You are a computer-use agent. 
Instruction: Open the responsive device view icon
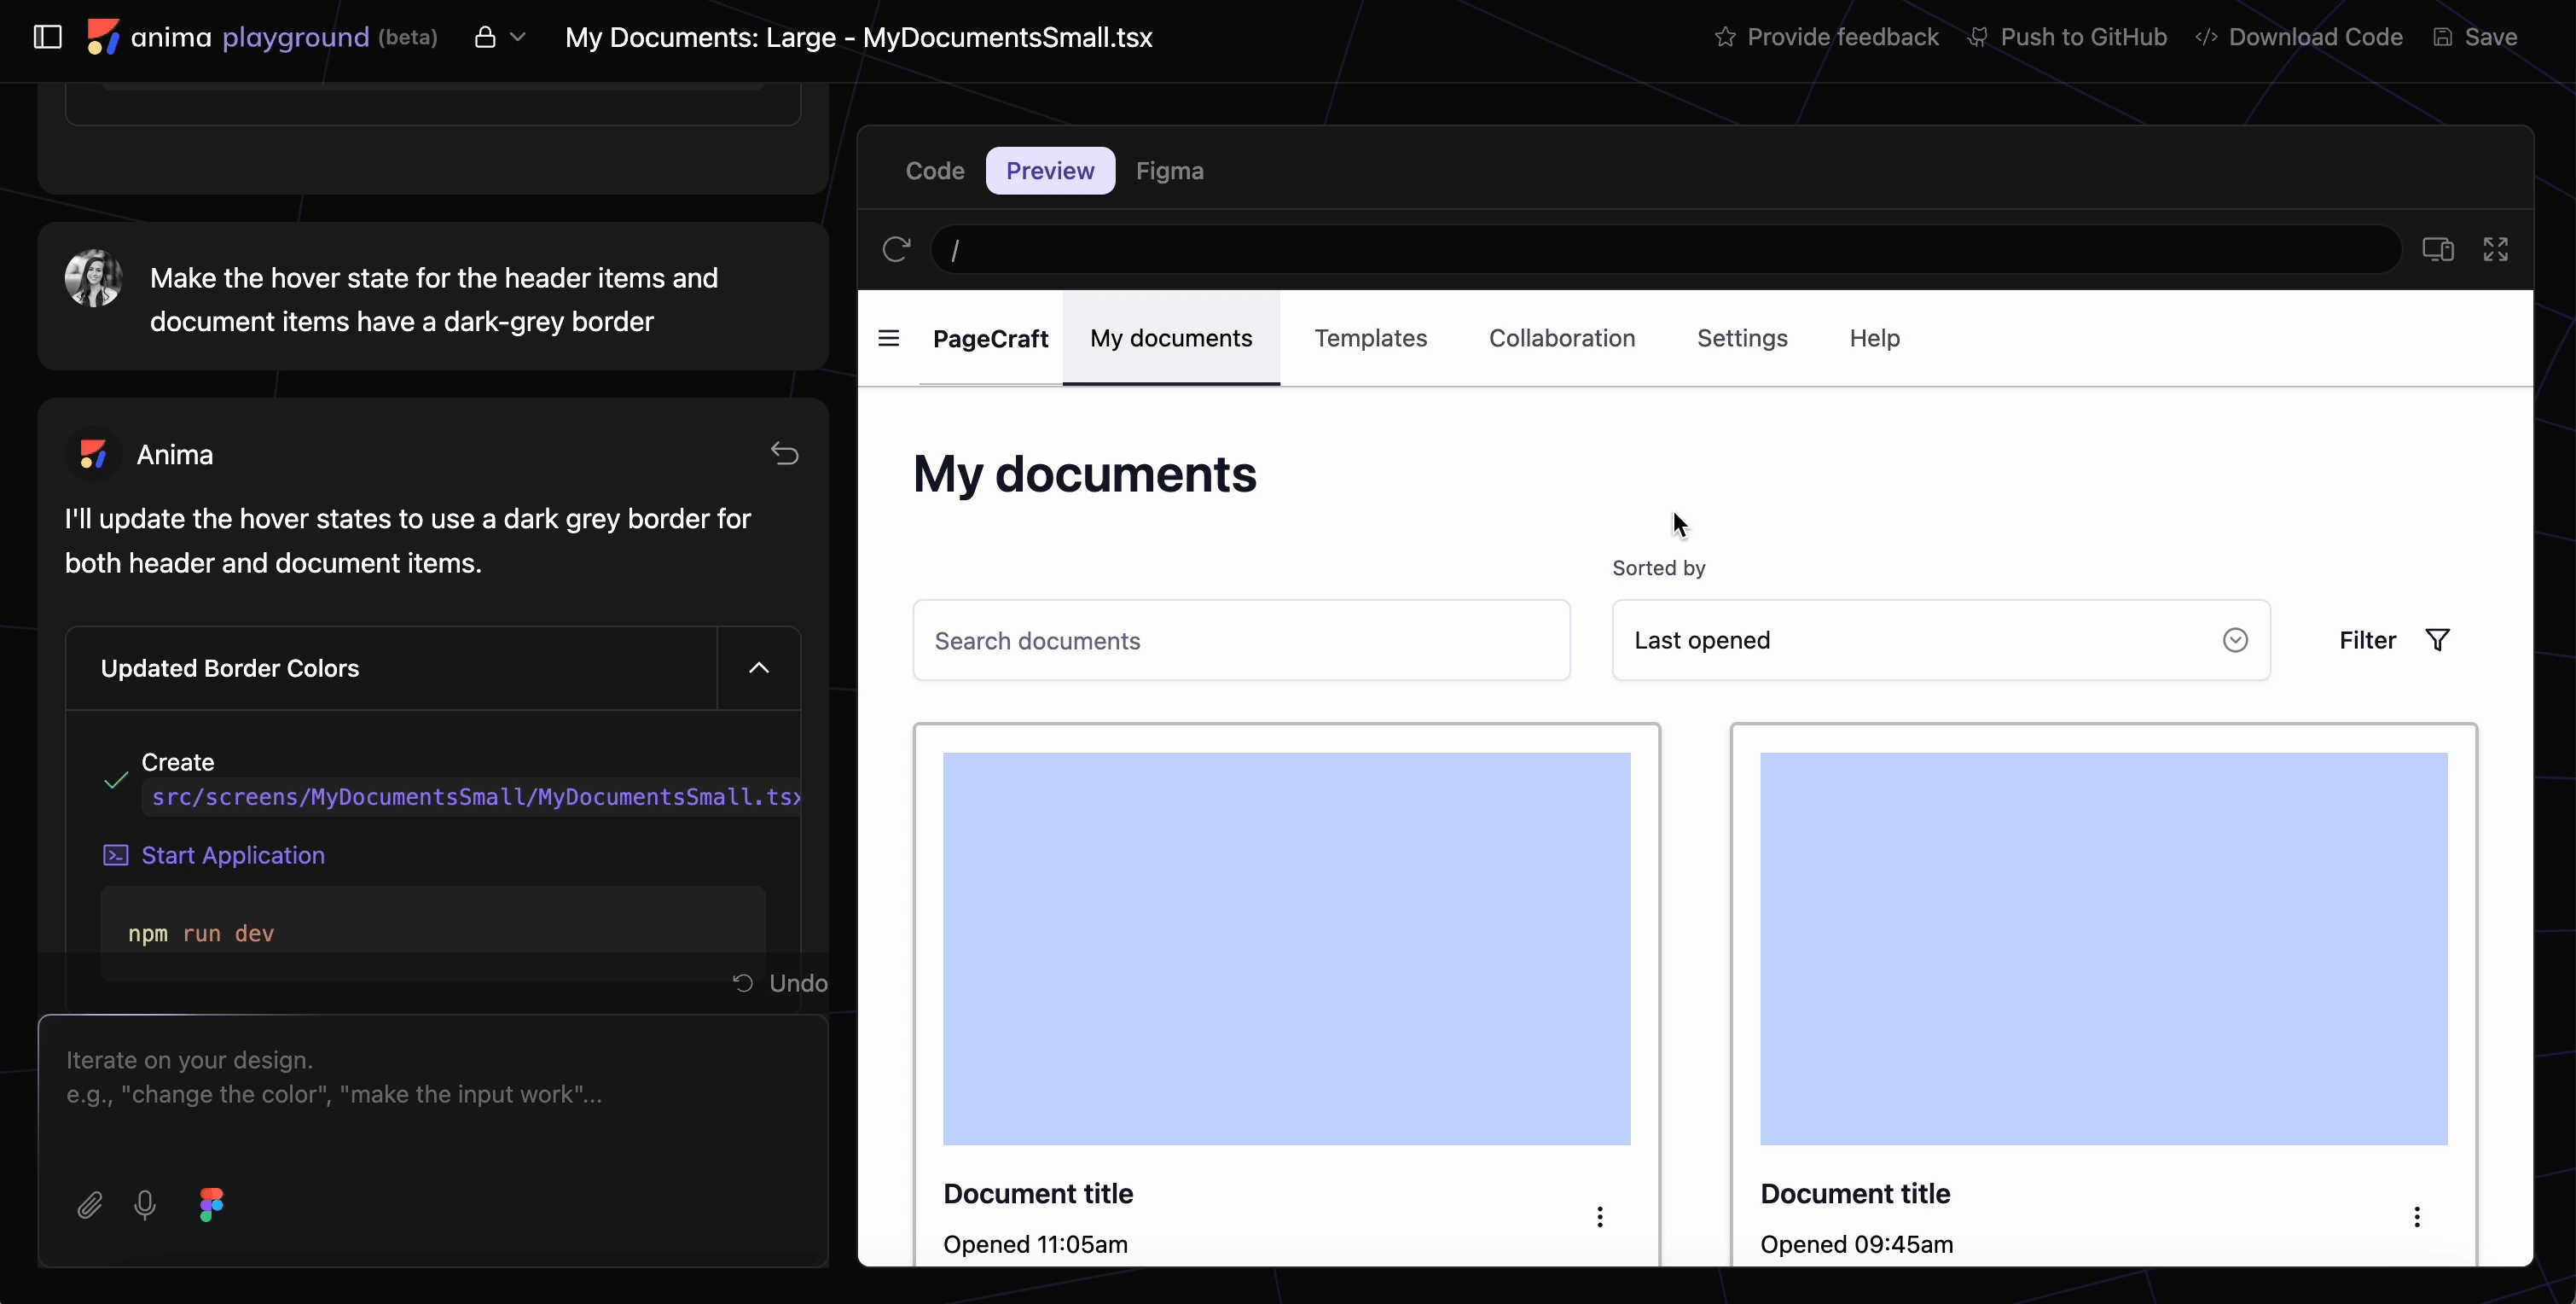pos(2437,248)
